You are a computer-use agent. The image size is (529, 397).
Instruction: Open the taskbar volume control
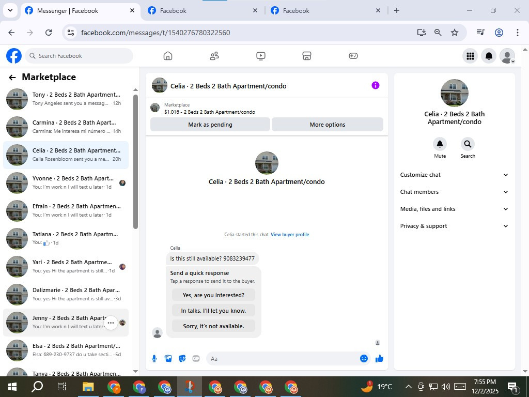point(446,387)
